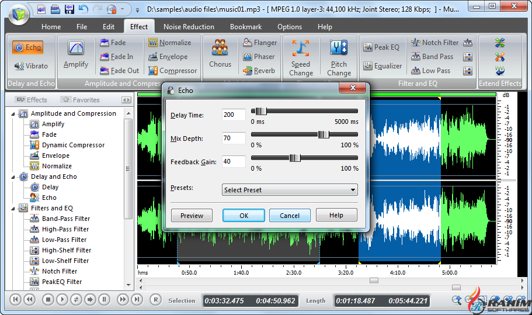Click the Amplify effect icon in ribbon
This screenshot has width=532, height=315.
pyautogui.click(x=76, y=54)
